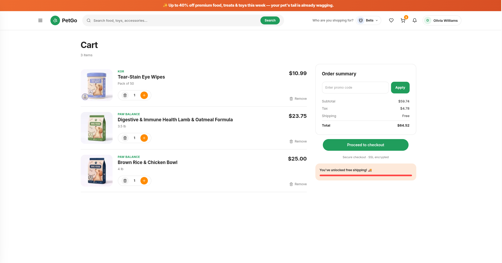The width and height of the screenshot is (502, 263).
Task: Open the Tear-Stain Eye Wipes title
Action: point(141,77)
